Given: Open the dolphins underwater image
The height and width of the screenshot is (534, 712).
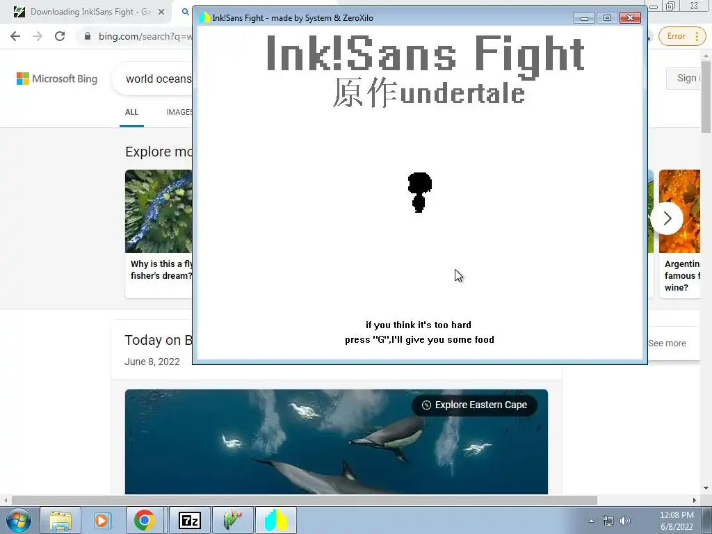Looking at the screenshot, I should coord(337,442).
